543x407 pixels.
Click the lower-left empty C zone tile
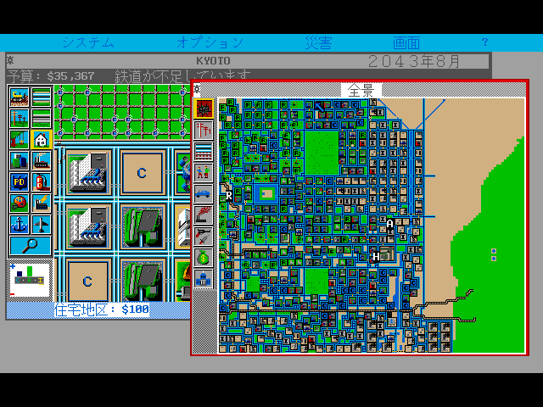(x=87, y=281)
